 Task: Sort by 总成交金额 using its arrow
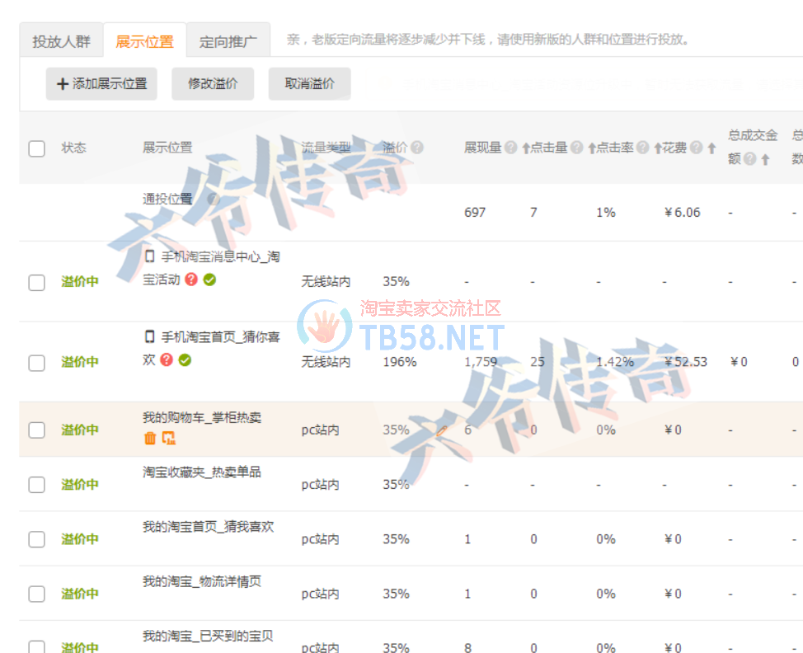pos(765,160)
